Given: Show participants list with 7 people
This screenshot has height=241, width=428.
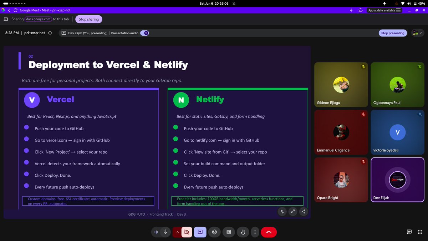Looking at the screenshot, I should [x=417, y=33].
